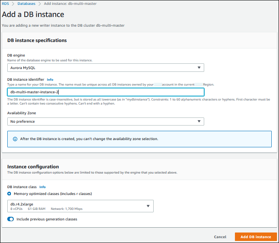Click the RDS breadcrumb link
Viewport: 279px width, 243px height.
point(5,4)
